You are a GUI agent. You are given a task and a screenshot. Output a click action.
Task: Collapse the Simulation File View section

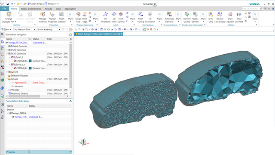click(70, 101)
